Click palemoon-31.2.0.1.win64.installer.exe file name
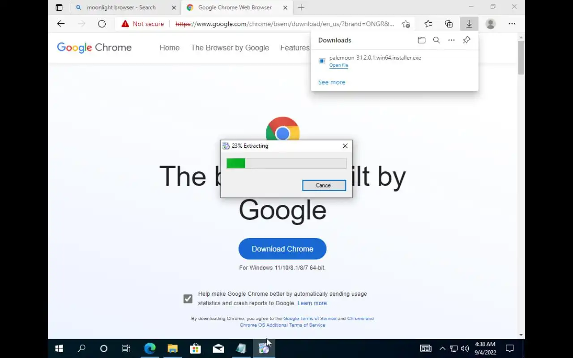573x358 pixels. coord(375,58)
